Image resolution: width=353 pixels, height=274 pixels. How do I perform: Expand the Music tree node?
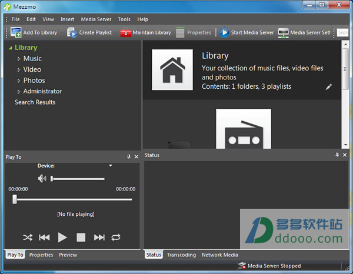(19, 59)
